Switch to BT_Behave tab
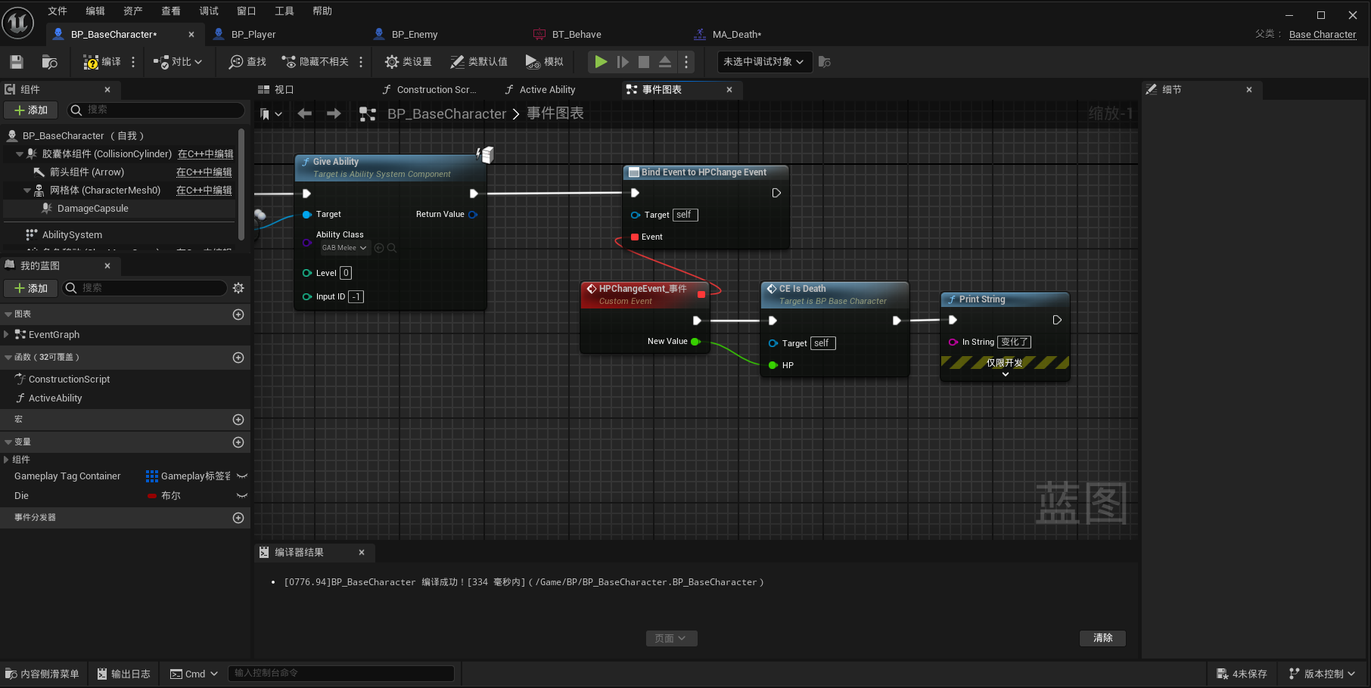 point(576,35)
